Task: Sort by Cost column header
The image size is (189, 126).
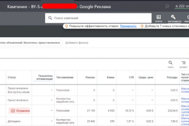Action: click(x=172, y=77)
